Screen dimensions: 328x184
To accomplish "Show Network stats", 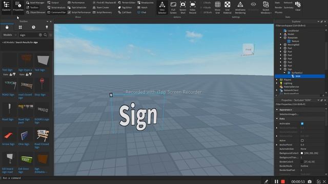I will 288,3.
